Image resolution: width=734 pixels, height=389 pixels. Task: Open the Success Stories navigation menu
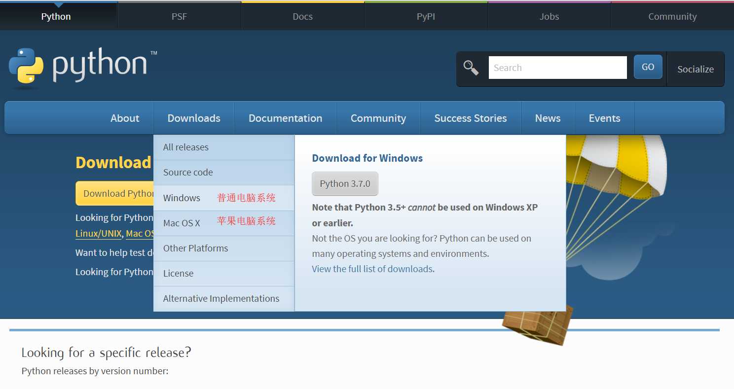[x=471, y=118]
